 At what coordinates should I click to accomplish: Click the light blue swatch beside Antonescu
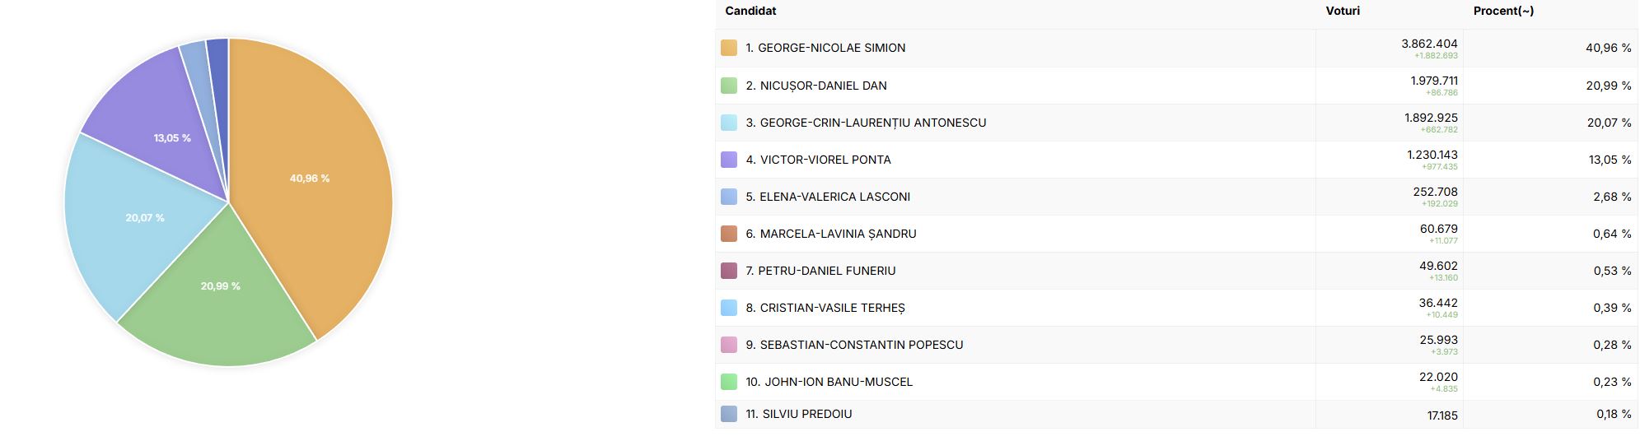click(x=728, y=123)
